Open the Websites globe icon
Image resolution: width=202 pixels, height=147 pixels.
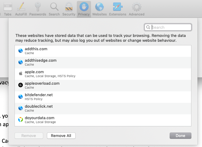(99, 7)
